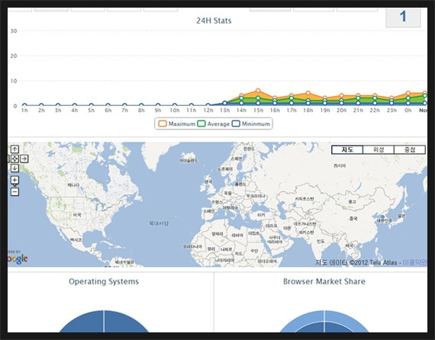Switch map view to 중첩 (hybrid) mode
The width and height of the screenshot is (435, 340).
tap(410, 150)
